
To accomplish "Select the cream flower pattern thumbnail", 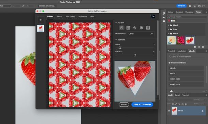I will pyautogui.click(x=172, y=40).
